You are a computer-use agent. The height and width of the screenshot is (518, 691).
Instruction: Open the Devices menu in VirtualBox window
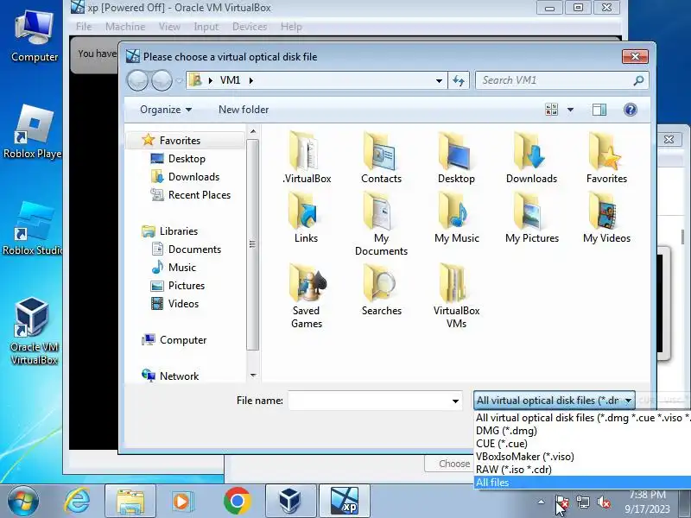(250, 27)
